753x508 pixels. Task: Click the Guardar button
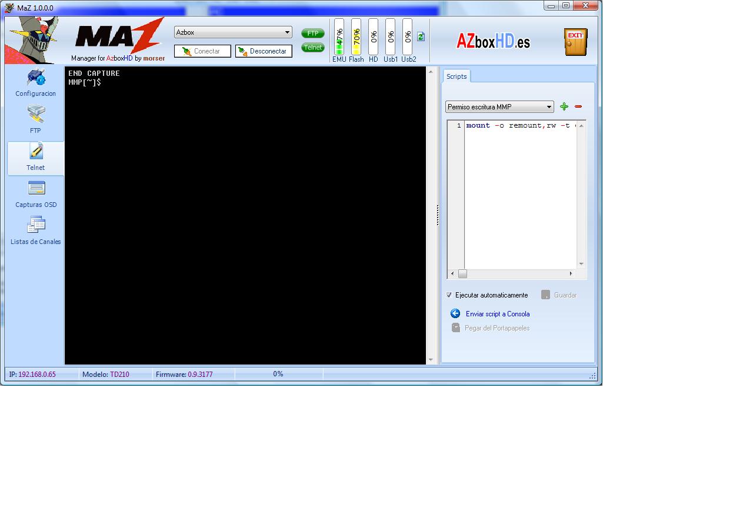pos(559,295)
